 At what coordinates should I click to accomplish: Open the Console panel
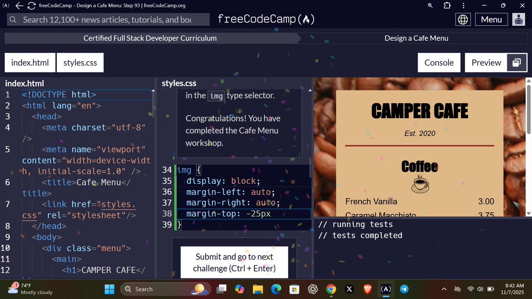click(x=439, y=62)
